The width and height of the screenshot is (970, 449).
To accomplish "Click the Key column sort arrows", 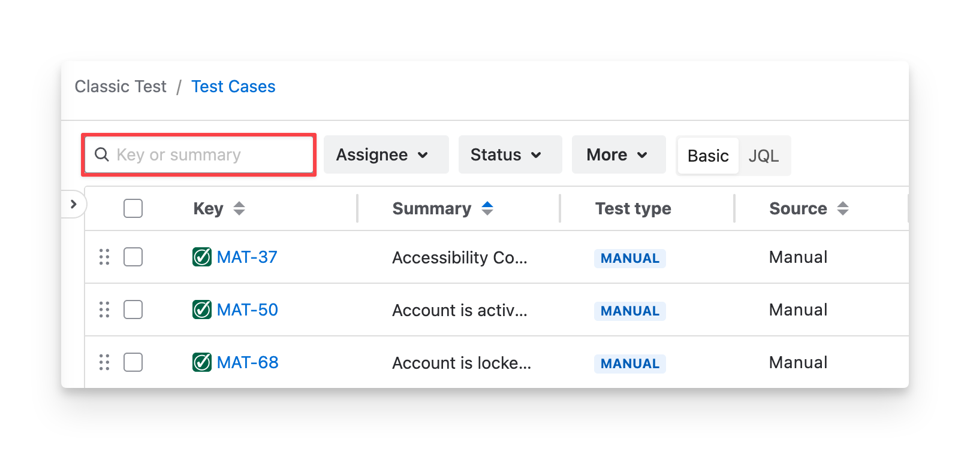I will (239, 208).
